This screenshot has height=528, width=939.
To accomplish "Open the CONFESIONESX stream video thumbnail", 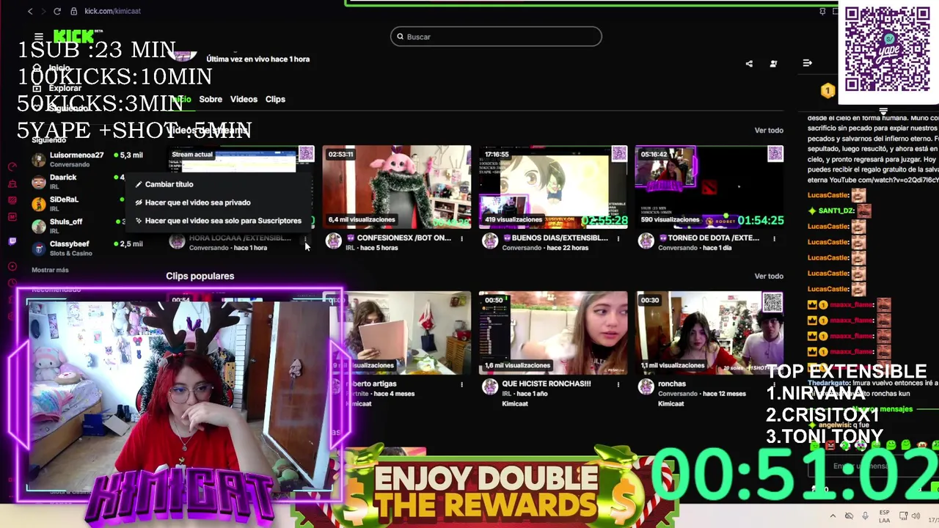I will coord(397,187).
